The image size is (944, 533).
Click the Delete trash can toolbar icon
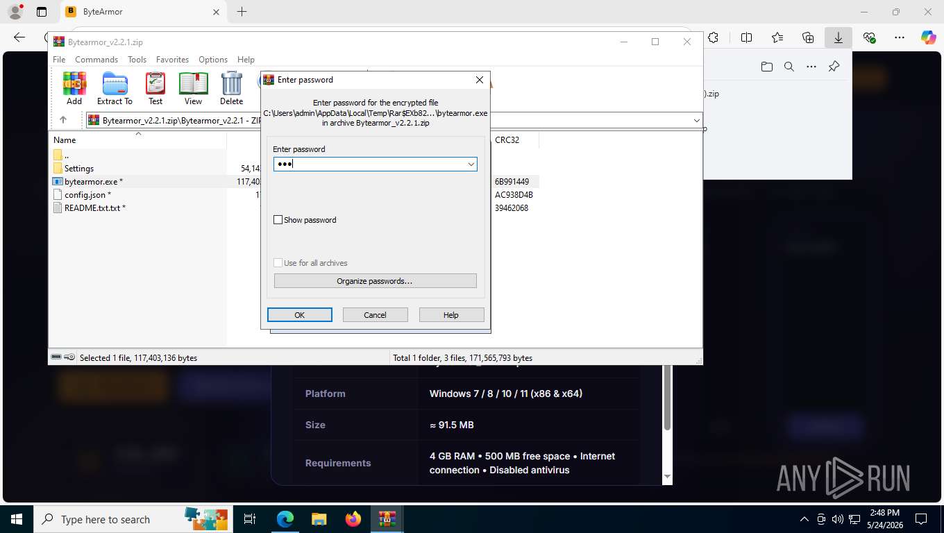coord(232,88)
